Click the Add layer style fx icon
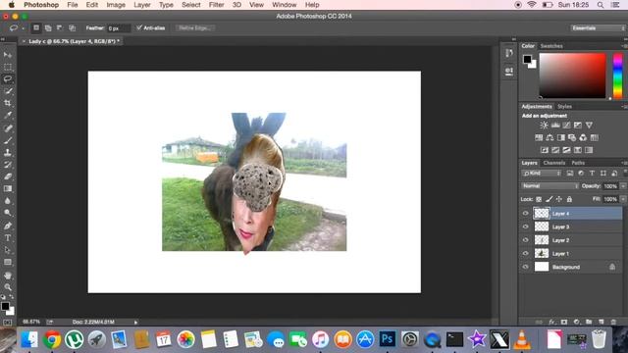The height and width of the screenshot is (353, 628). coord(551,322)
